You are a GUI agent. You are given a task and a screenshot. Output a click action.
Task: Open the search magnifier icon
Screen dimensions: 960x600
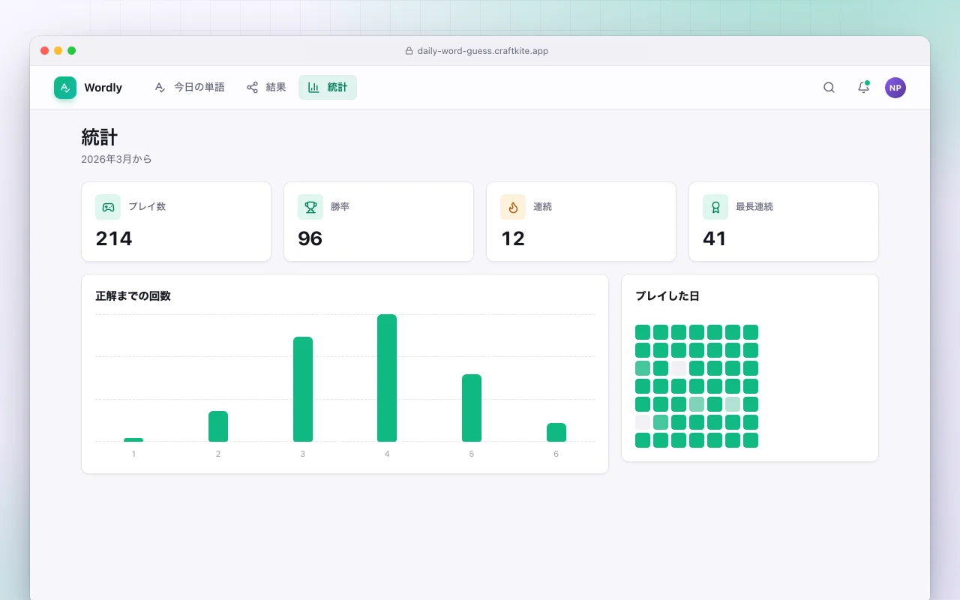click(x=829, y=88)
